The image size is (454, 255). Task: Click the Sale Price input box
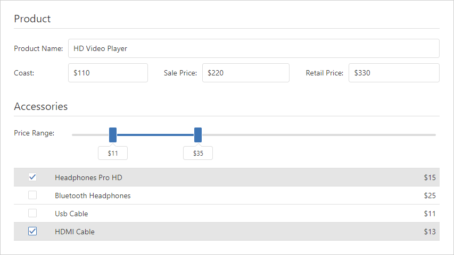coord(245,73)
